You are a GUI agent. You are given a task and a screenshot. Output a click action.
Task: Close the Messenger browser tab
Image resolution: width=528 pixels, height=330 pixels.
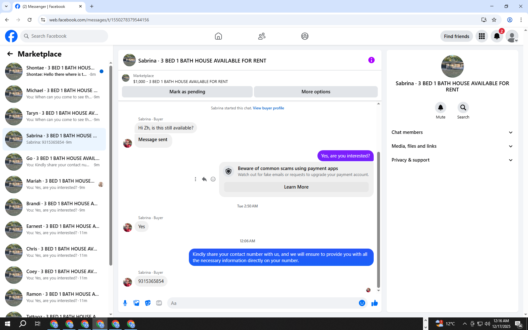pos(80,6)
